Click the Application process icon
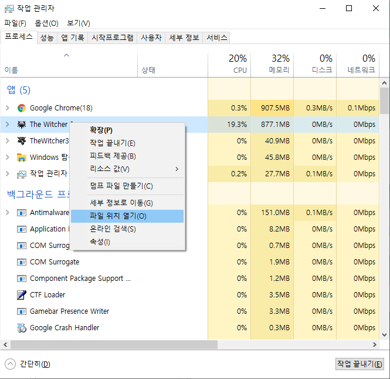The width and height of the screenshot is (390, 379). (x=22, y=229)
